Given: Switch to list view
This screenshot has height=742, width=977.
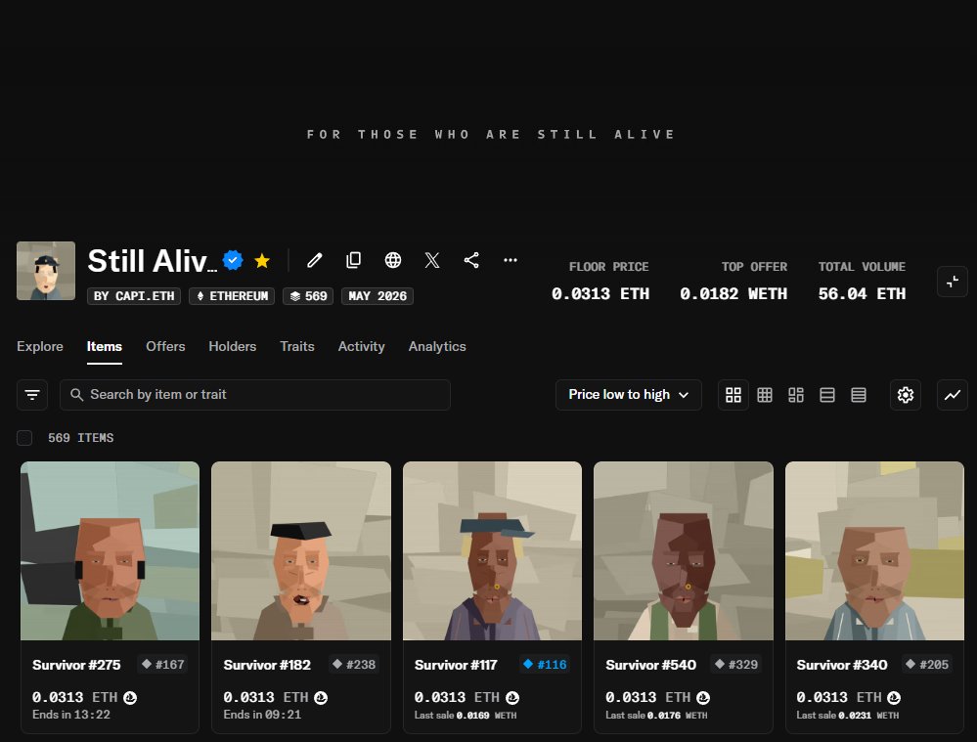Looking at the screenshot, I should pos(827,395).
